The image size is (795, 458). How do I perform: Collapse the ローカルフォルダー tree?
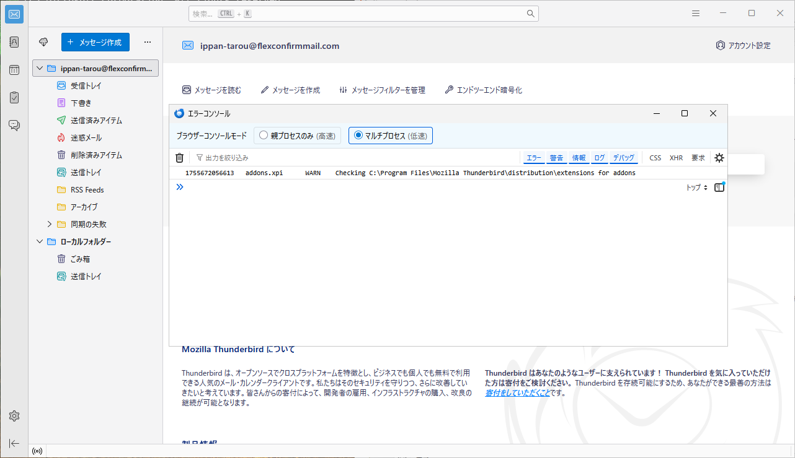pyautogui.click(x=39, y=241)
